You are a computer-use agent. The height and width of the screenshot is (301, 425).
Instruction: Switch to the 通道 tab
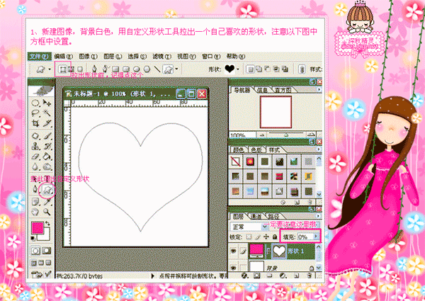(x=256, y=217)
